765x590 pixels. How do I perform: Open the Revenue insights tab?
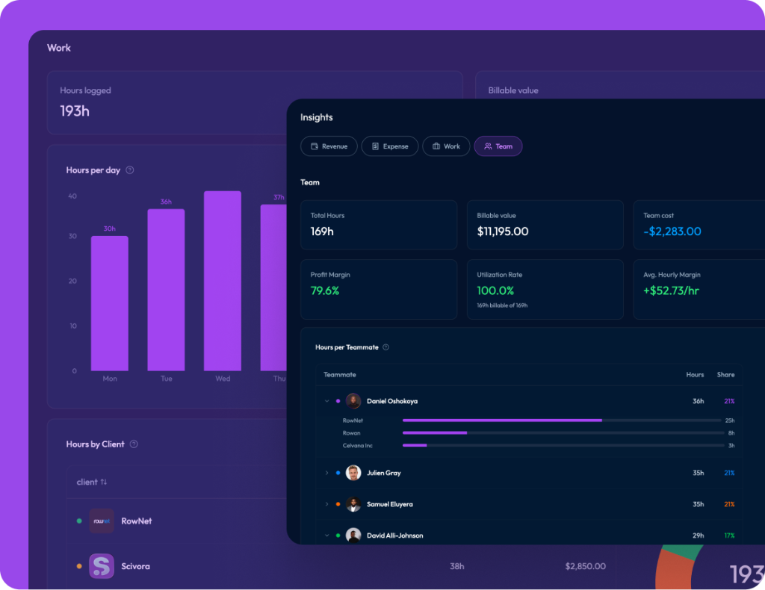(x=329, y=146)
